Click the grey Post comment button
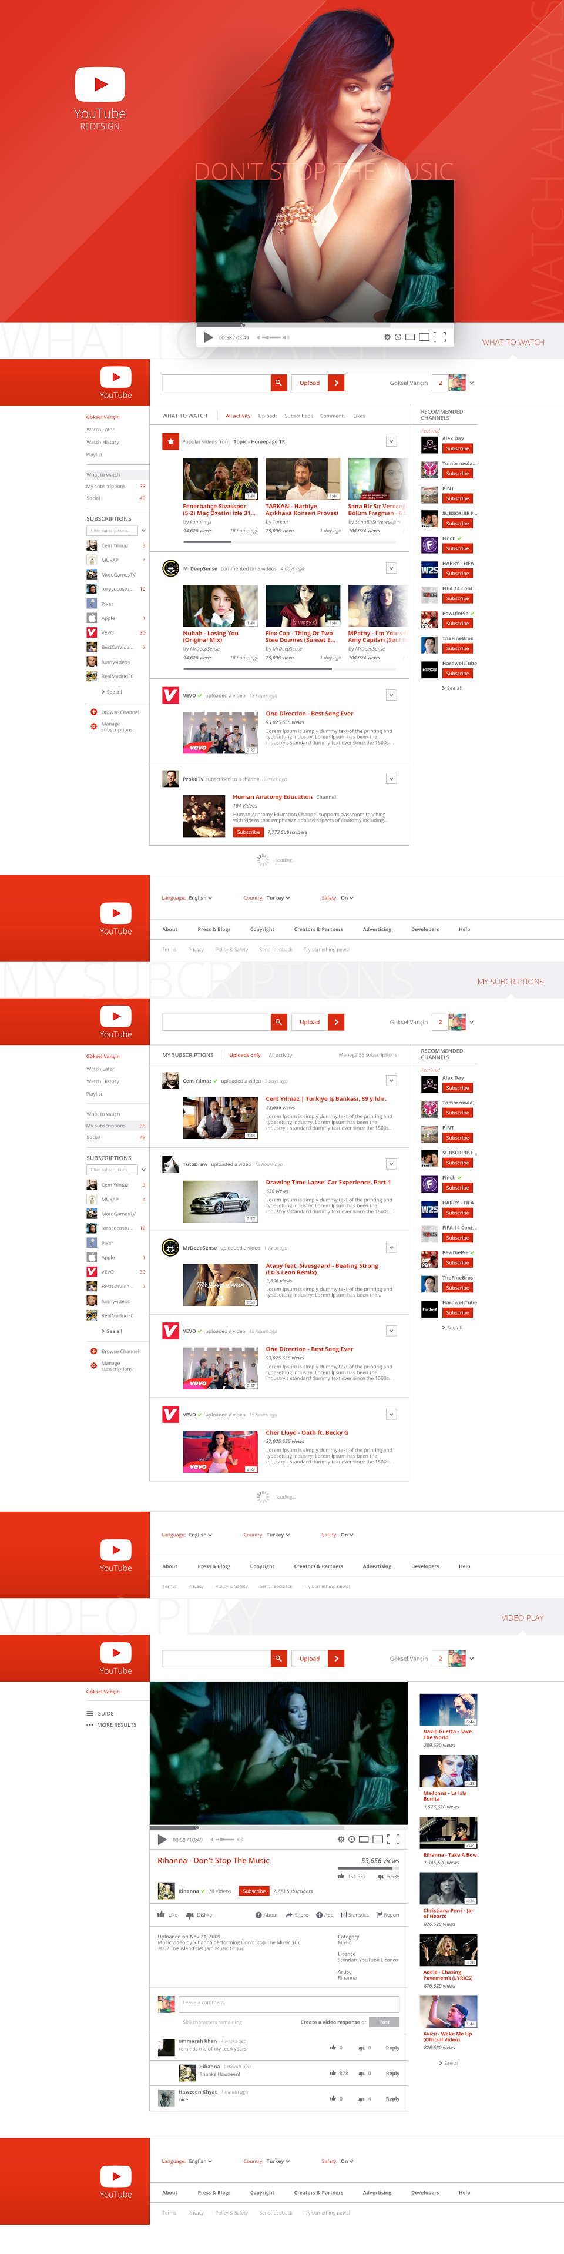This screenshot has width=564, height=2254. (384, 2022)
